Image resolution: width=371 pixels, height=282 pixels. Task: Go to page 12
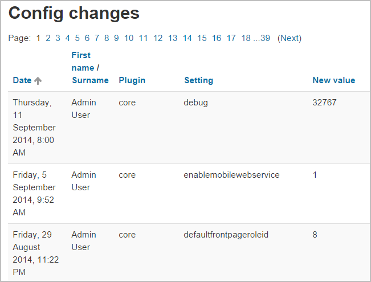[x=158, y=38]
